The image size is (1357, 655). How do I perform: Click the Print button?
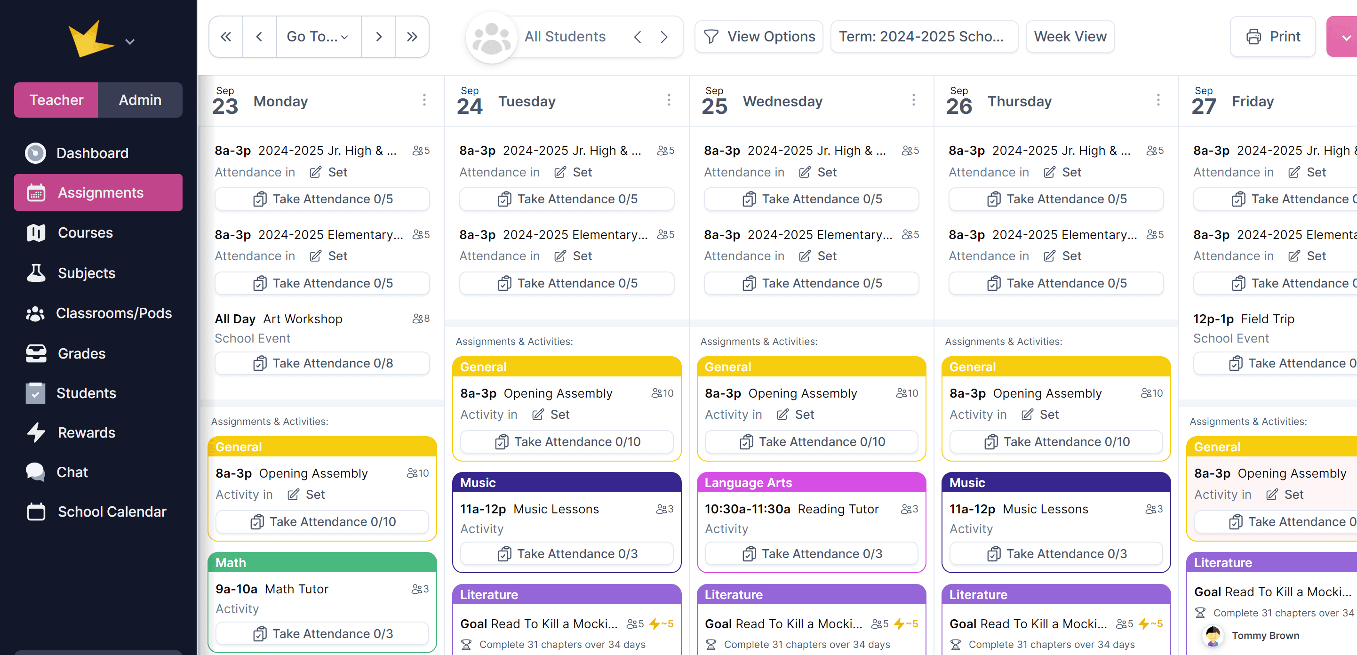point(1273,36)
